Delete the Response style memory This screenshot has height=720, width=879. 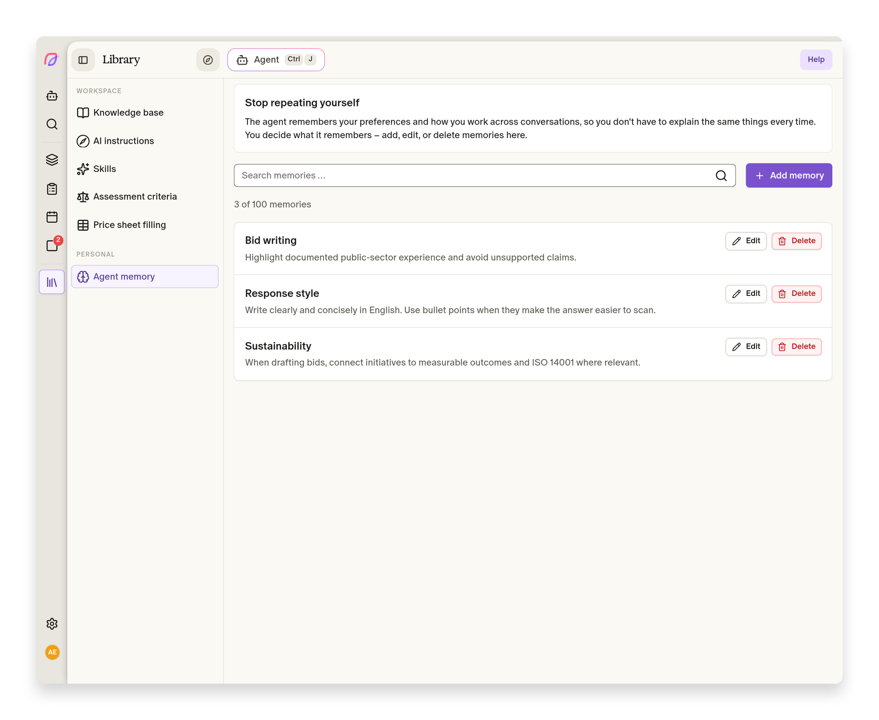[796, 294]
